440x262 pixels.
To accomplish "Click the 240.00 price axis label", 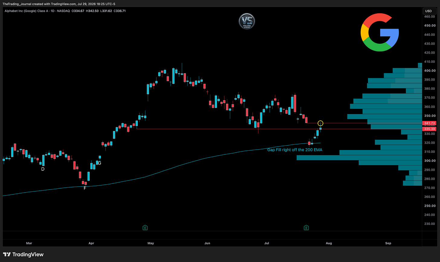I will (429, 215).
